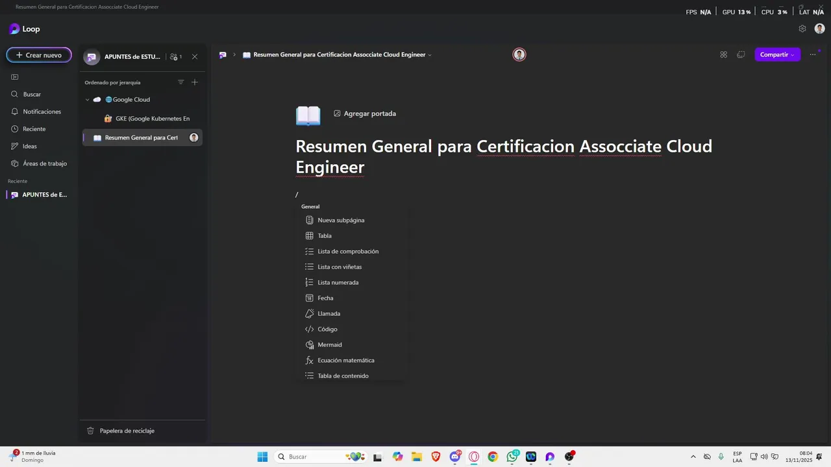Open Brave browser from taskbar

click(x=436, y=457)
